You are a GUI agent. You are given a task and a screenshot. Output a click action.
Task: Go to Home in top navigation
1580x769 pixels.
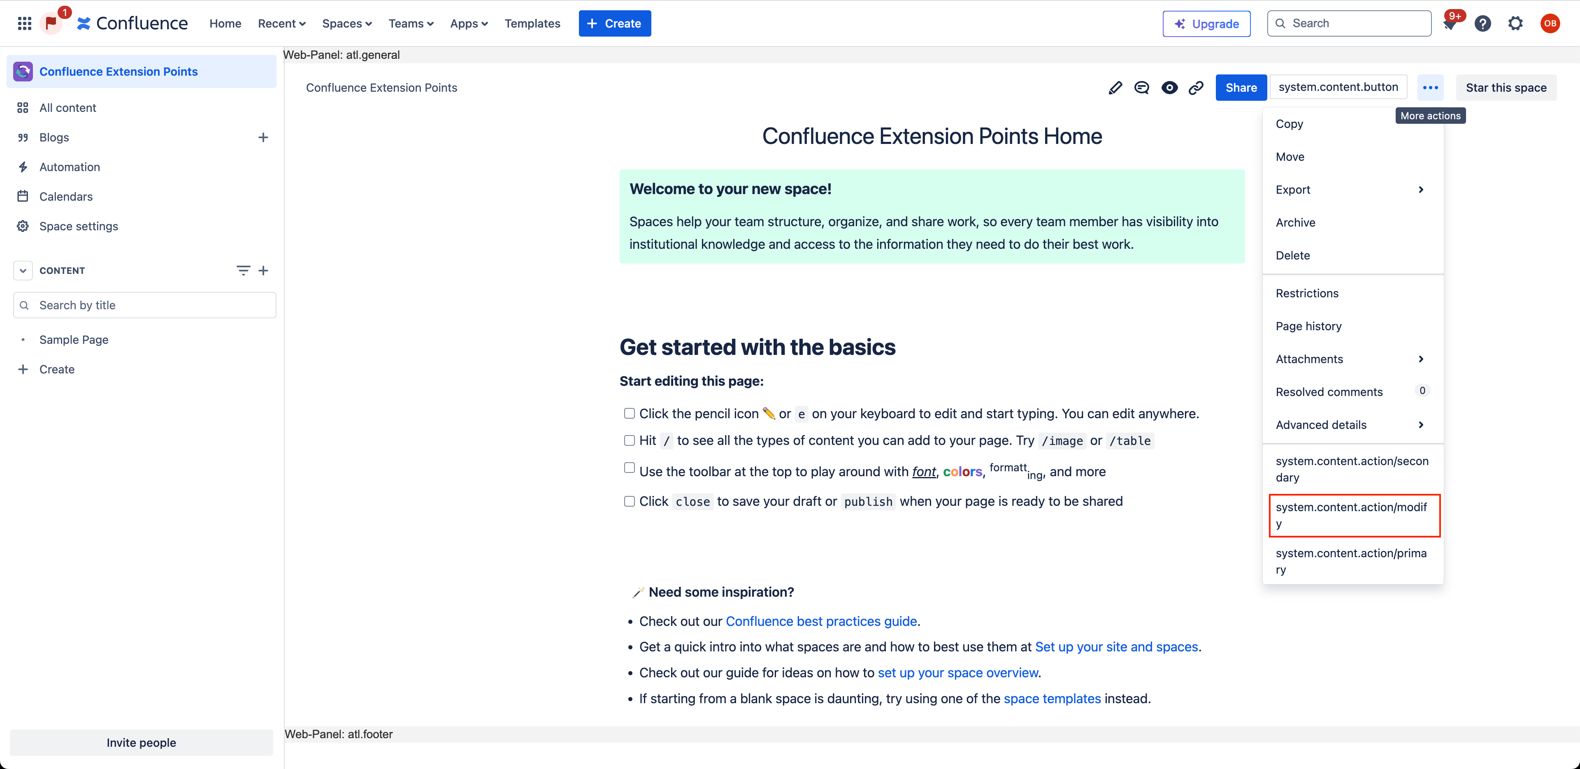(x=225, y=23)
